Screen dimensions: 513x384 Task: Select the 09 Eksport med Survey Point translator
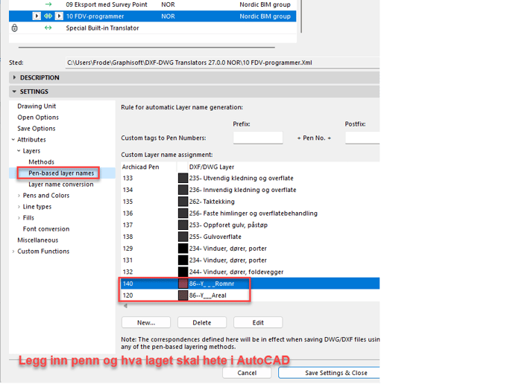tap(152, 4)
